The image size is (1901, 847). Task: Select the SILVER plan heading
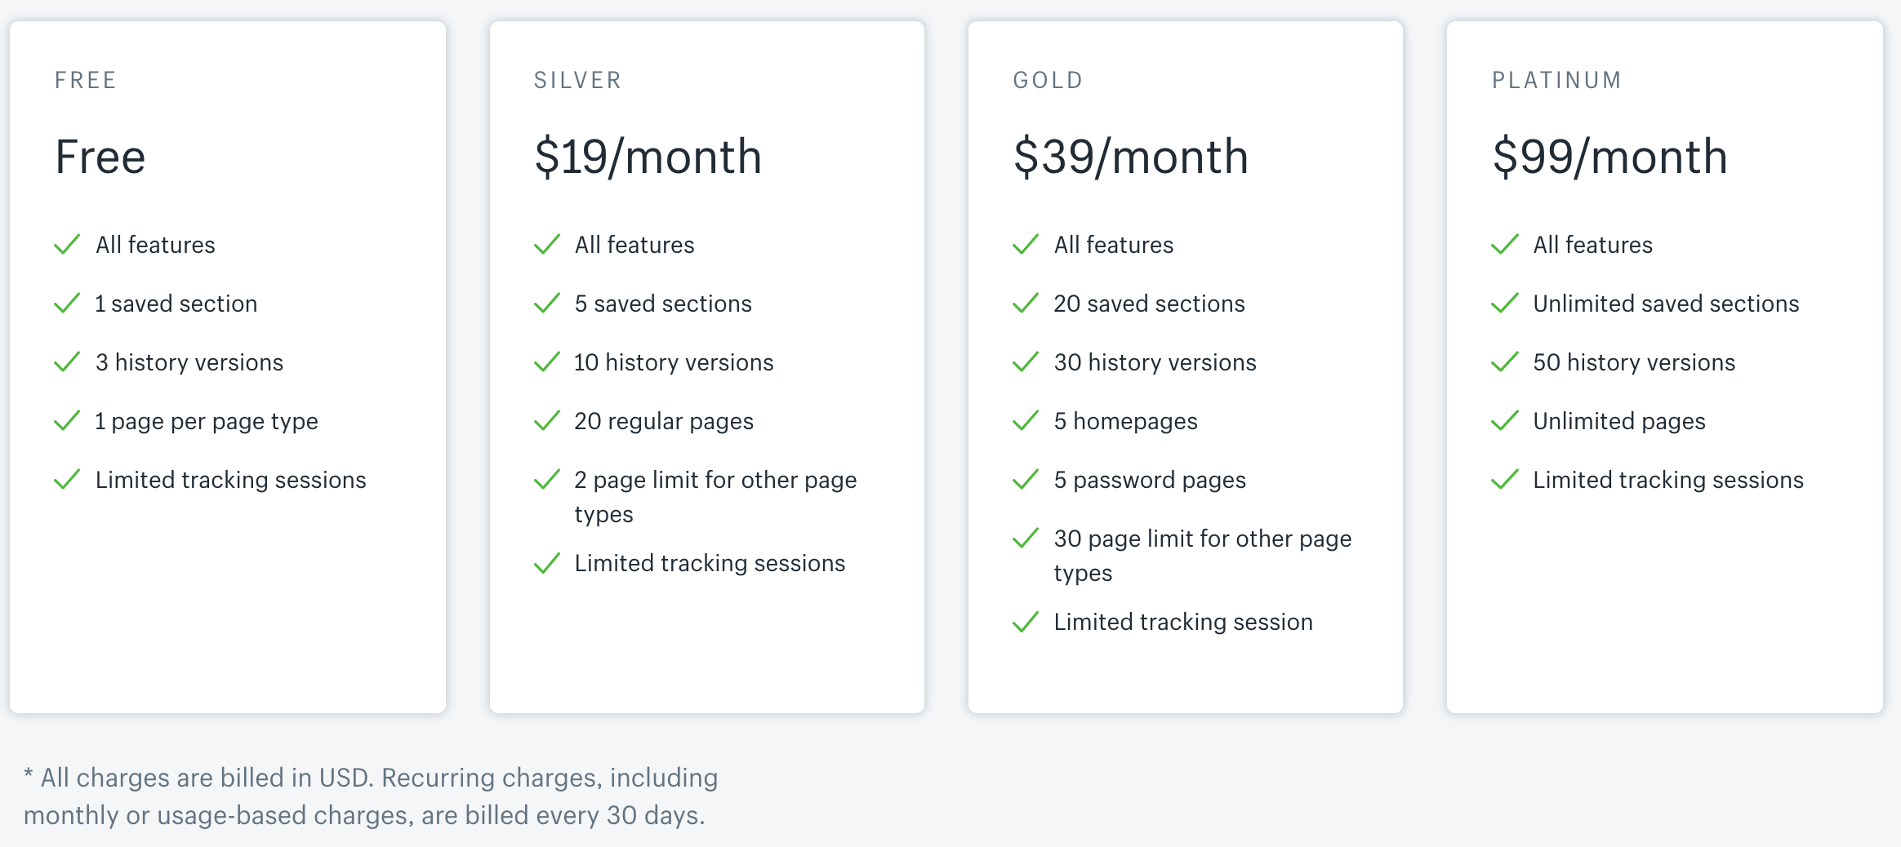click(x=578, y=80)
